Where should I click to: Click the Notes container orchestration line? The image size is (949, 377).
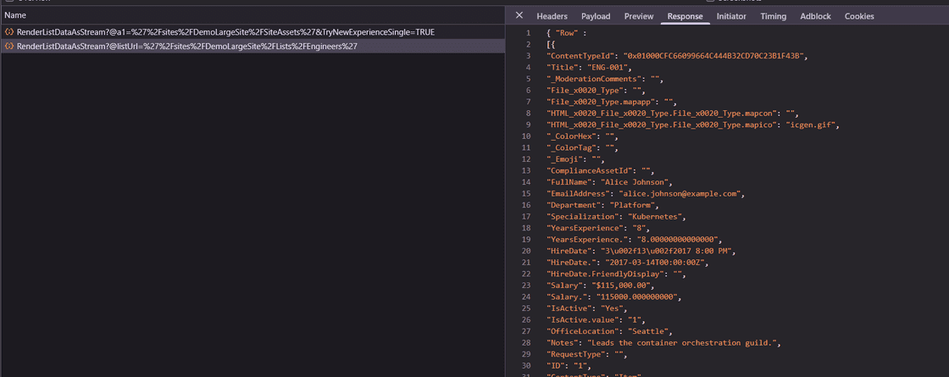point(664,343)
